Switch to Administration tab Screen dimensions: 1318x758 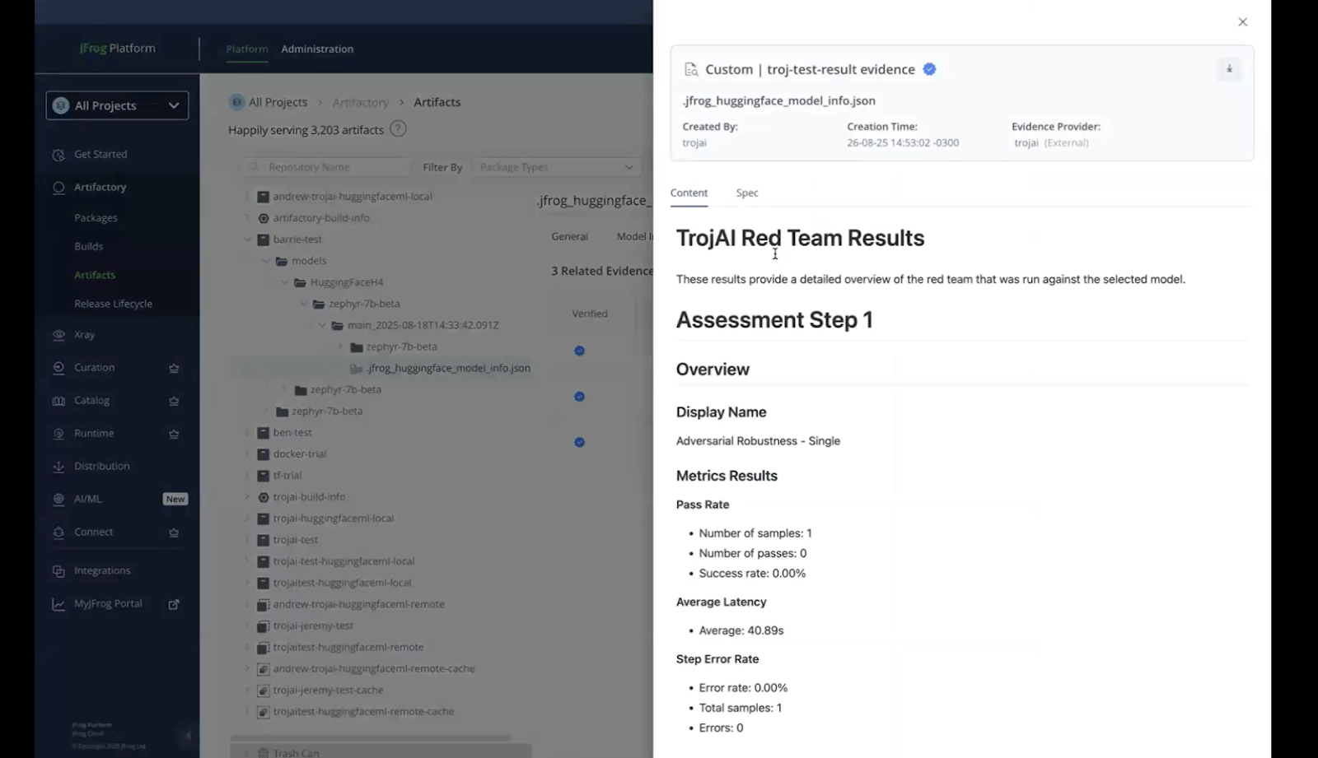click(317, 49)
